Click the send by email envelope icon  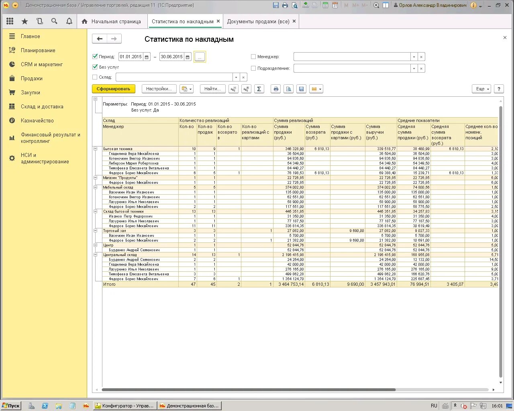[x=316, y=89]
